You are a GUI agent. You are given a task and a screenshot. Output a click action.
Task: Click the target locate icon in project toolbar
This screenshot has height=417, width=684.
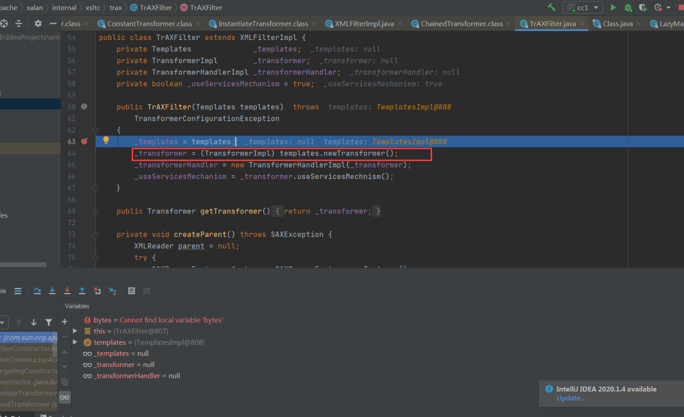pos(4,23)
